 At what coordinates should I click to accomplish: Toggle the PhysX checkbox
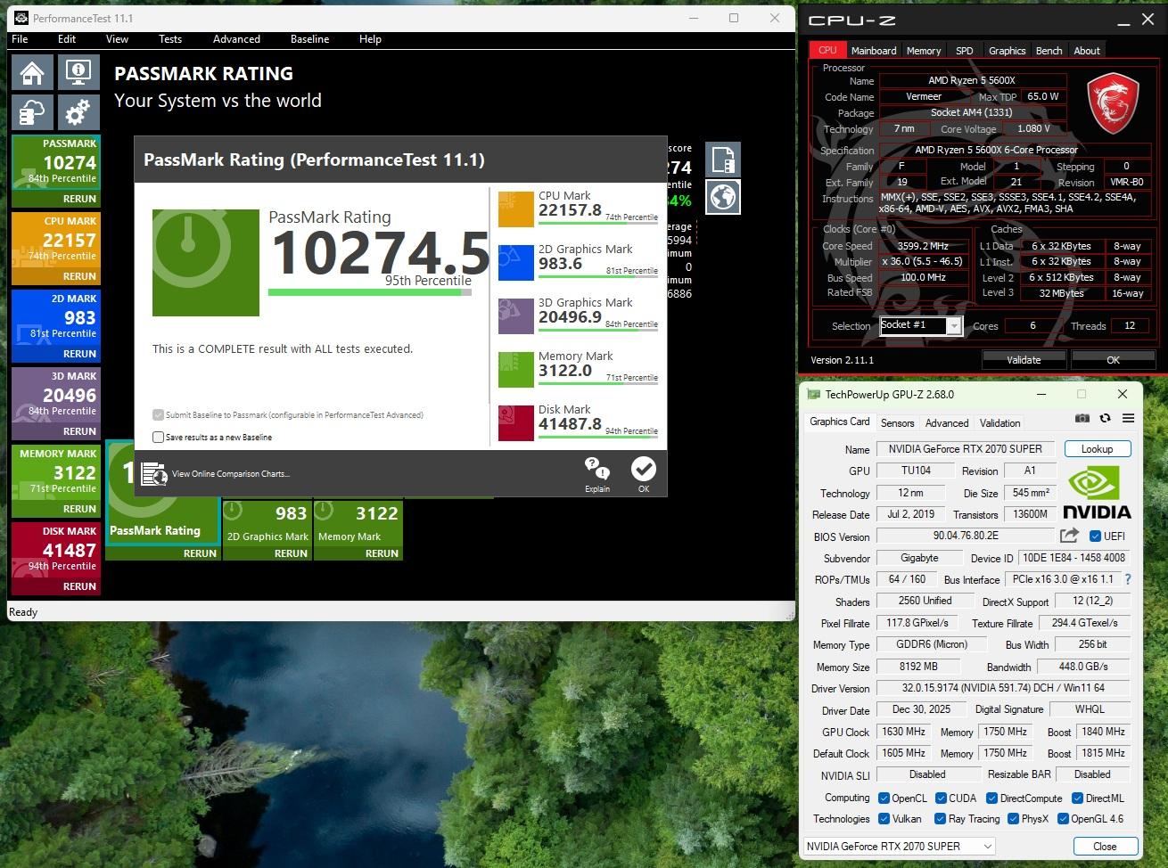pyautogui.click(x=1013, y=819)
